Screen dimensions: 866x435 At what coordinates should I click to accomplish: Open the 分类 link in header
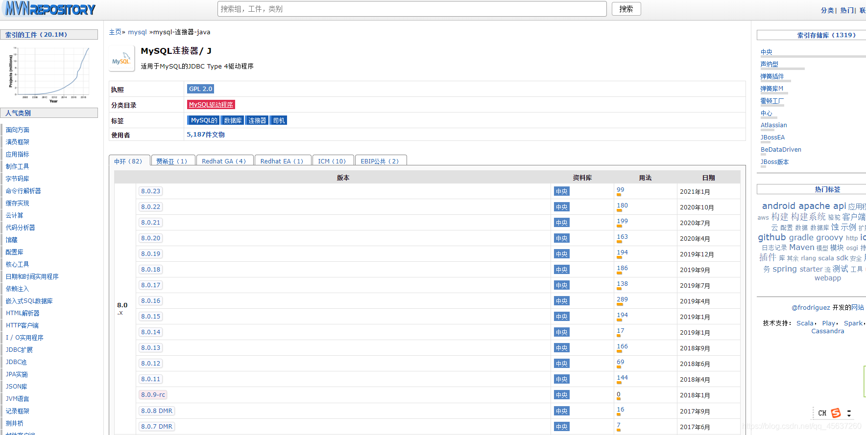click(x=827, y=10)
